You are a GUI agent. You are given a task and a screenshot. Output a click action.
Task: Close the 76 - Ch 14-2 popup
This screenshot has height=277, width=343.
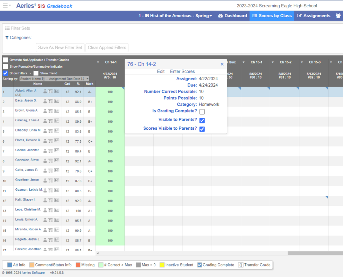click(x=222, y=64)
